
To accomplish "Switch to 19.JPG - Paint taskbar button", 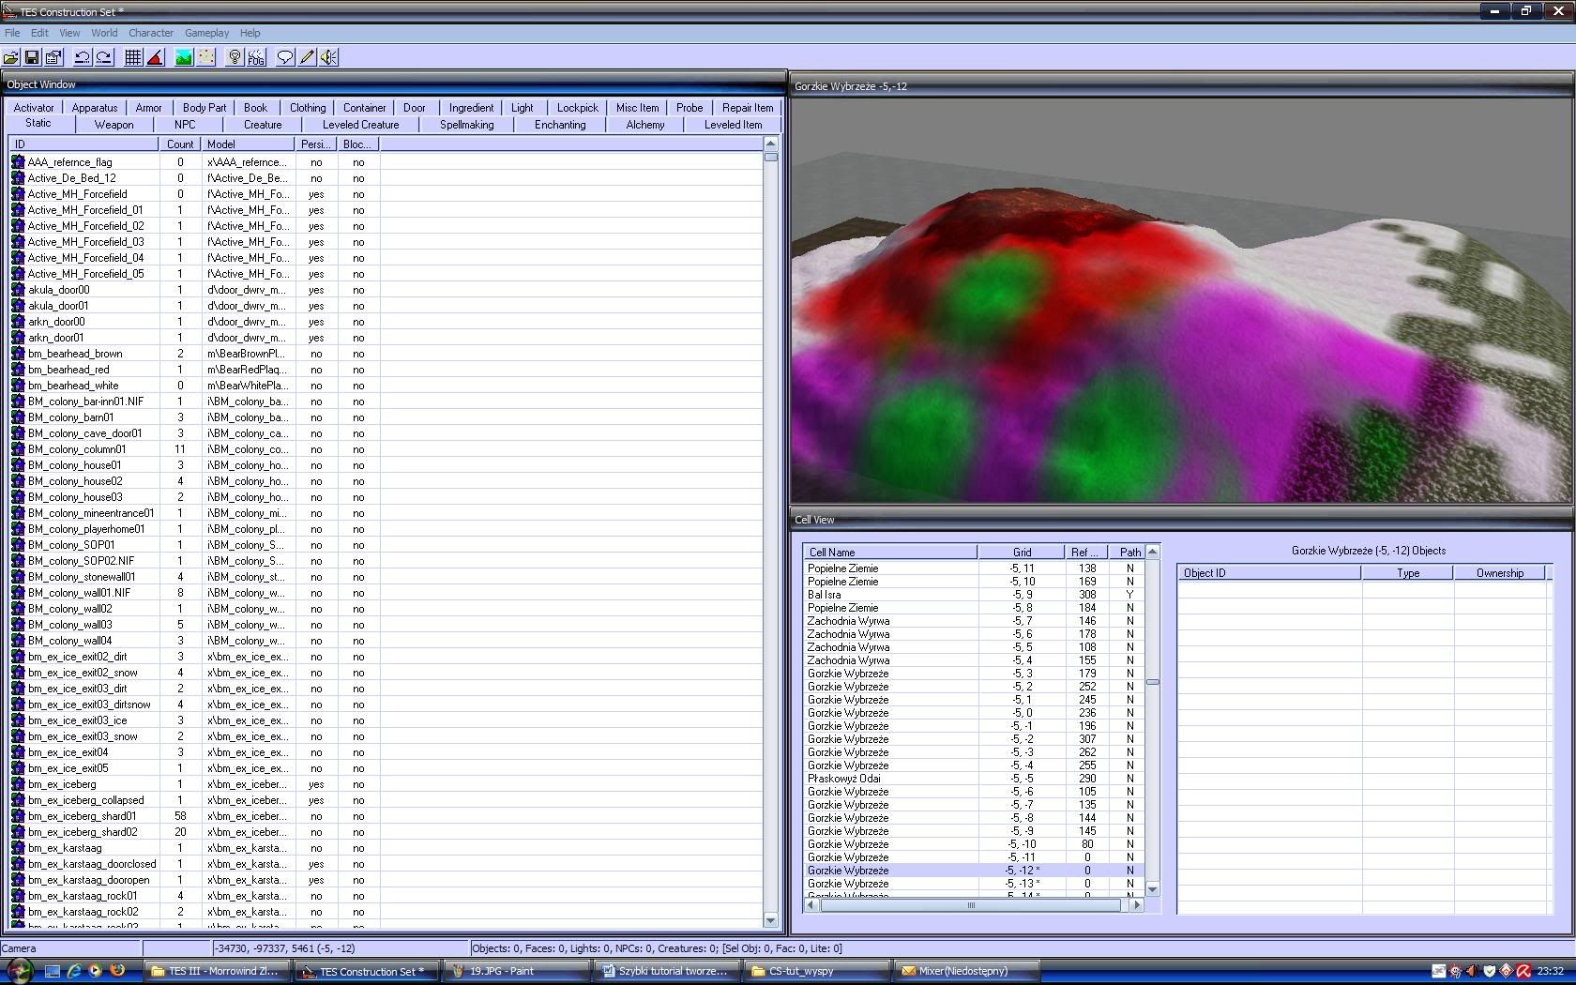I will 517,971.
